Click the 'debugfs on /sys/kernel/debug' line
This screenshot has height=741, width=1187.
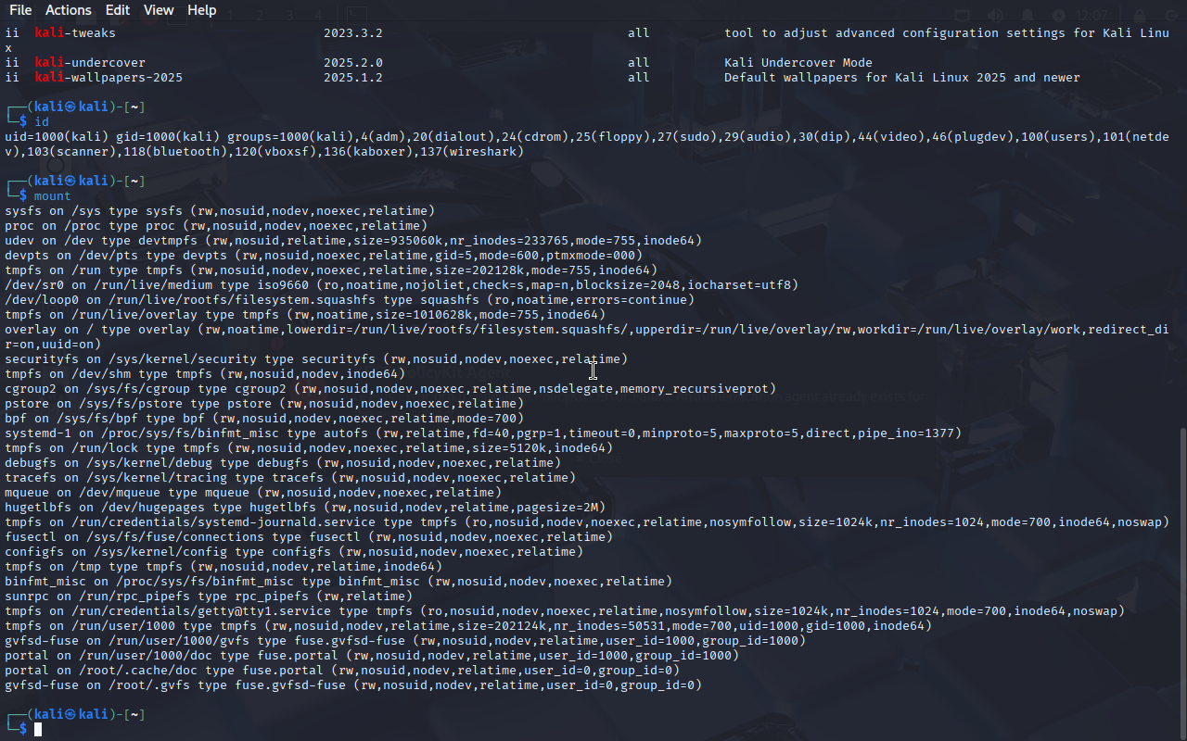(x=283, y=463)
